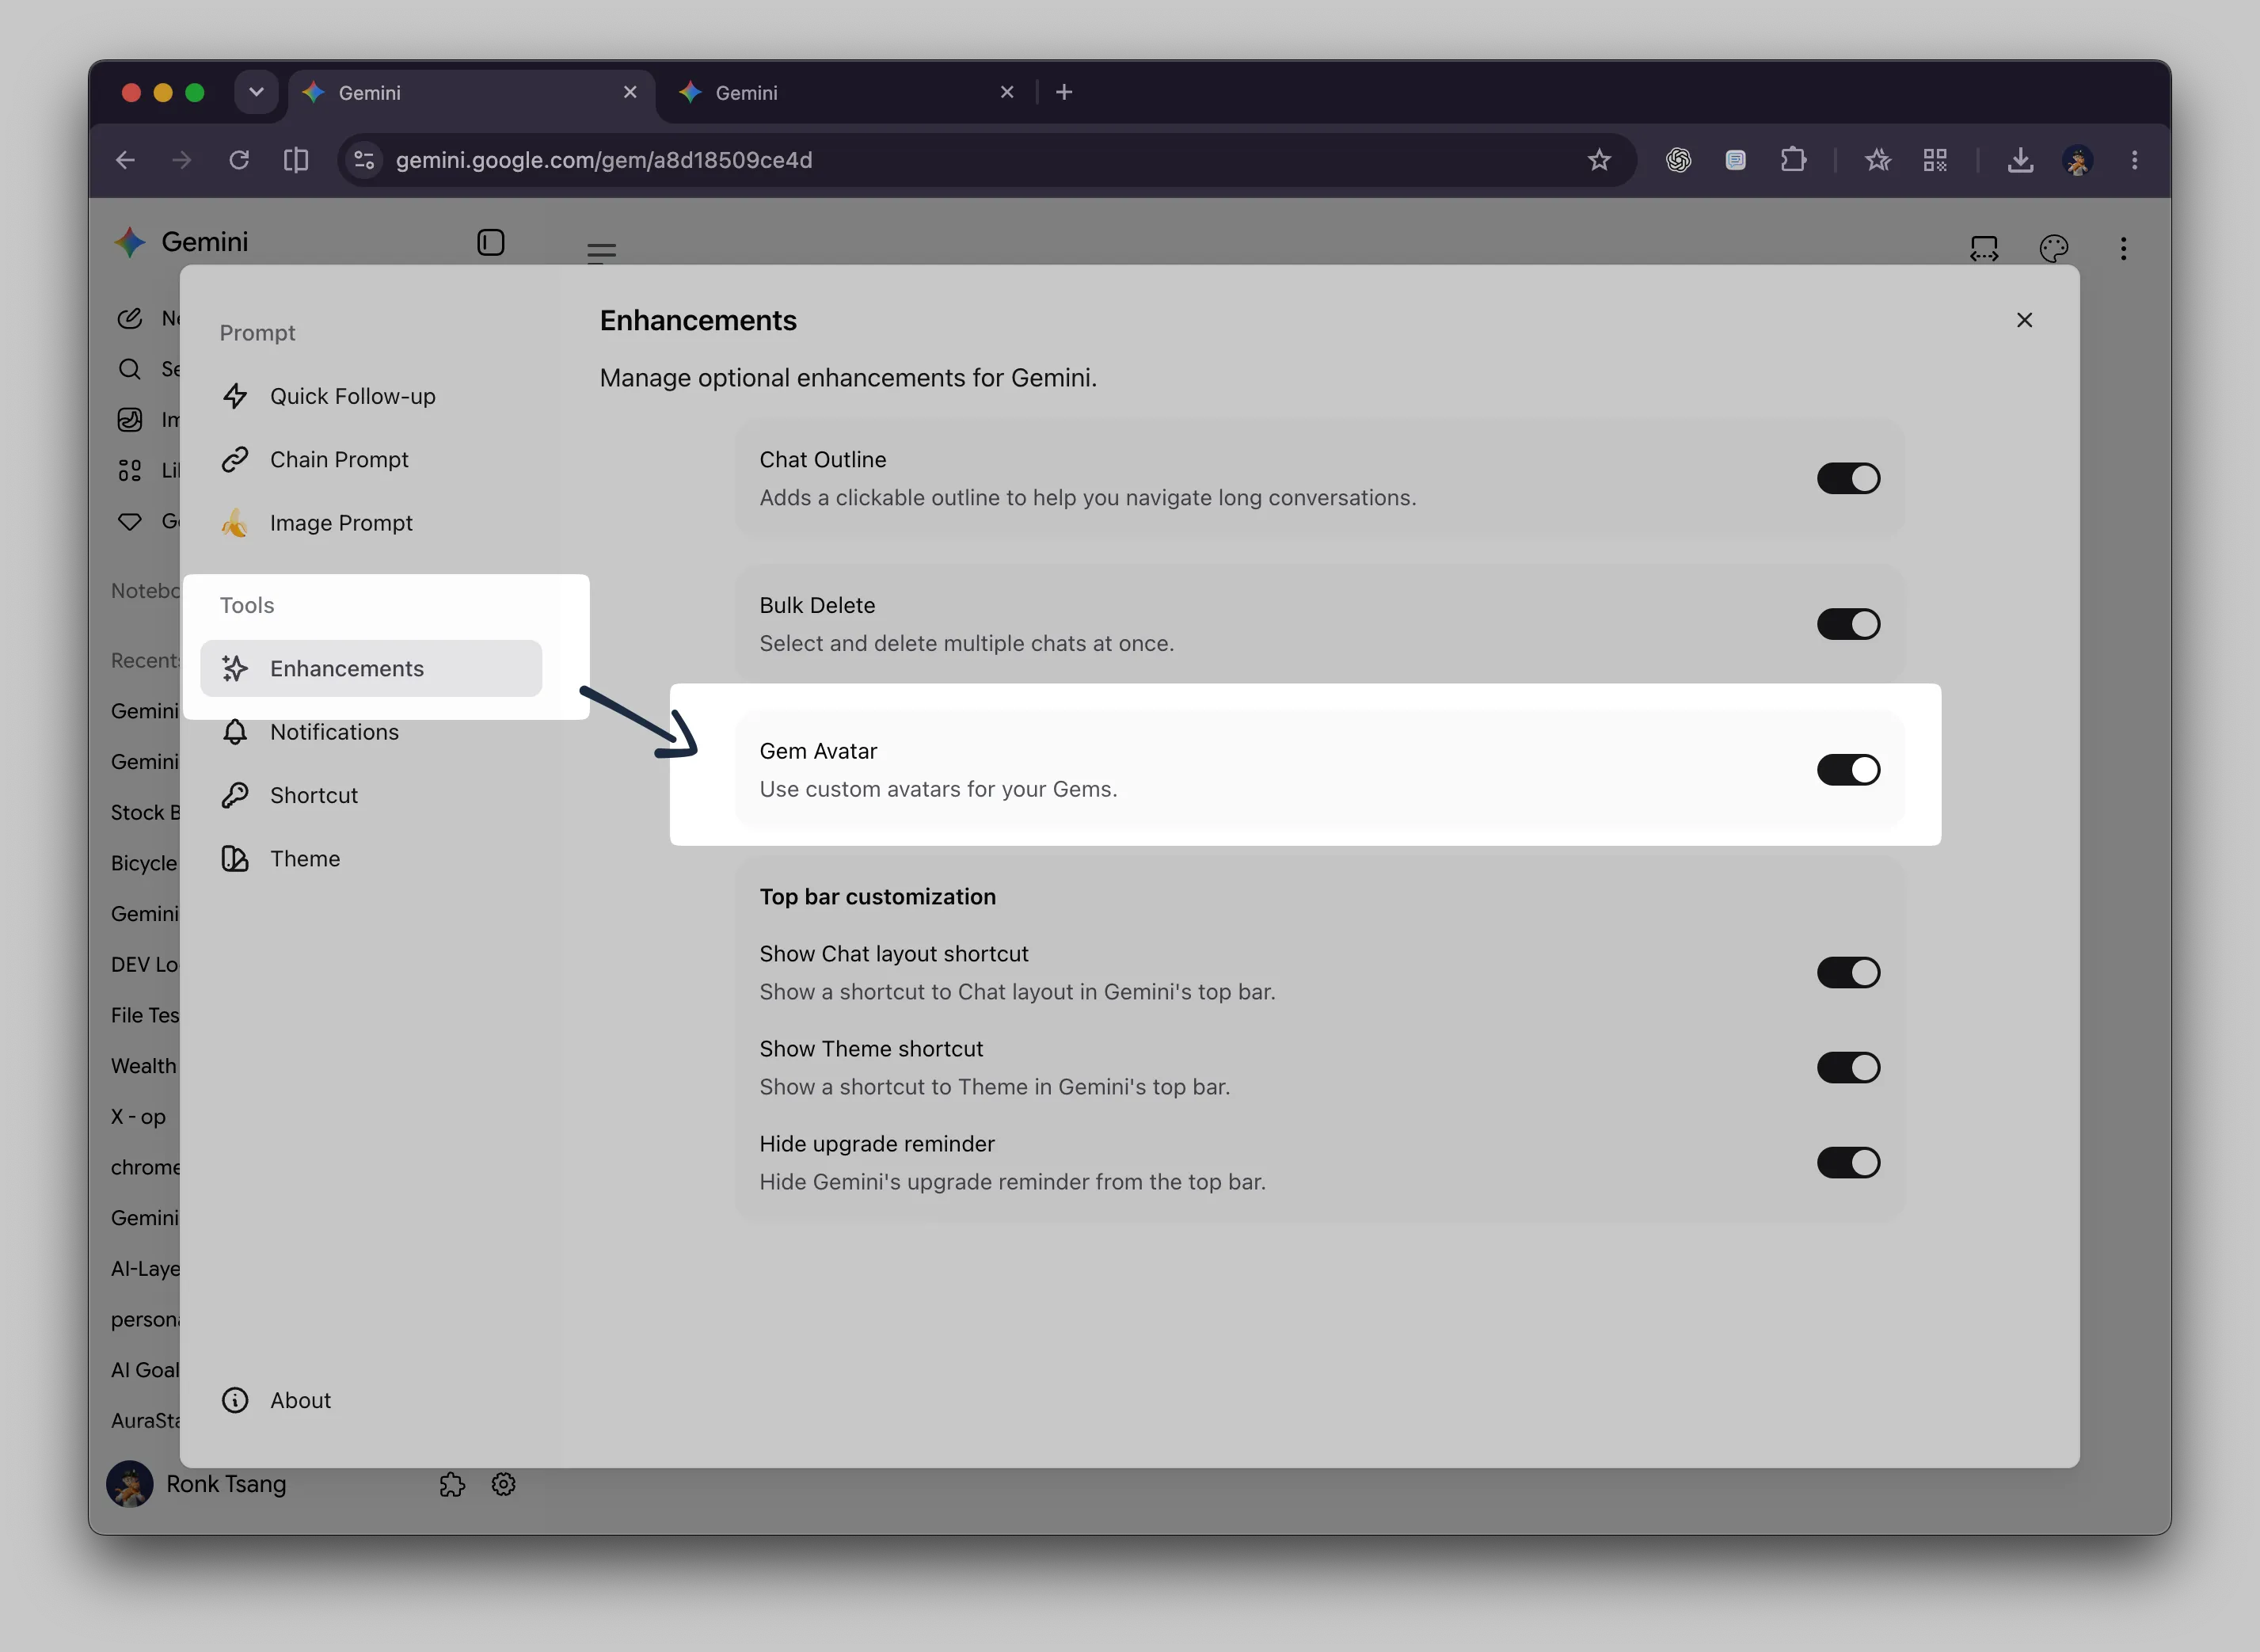Click the Ronk Tsang profile avatar
2260x1652 pixels.
tap(130, 1484)
